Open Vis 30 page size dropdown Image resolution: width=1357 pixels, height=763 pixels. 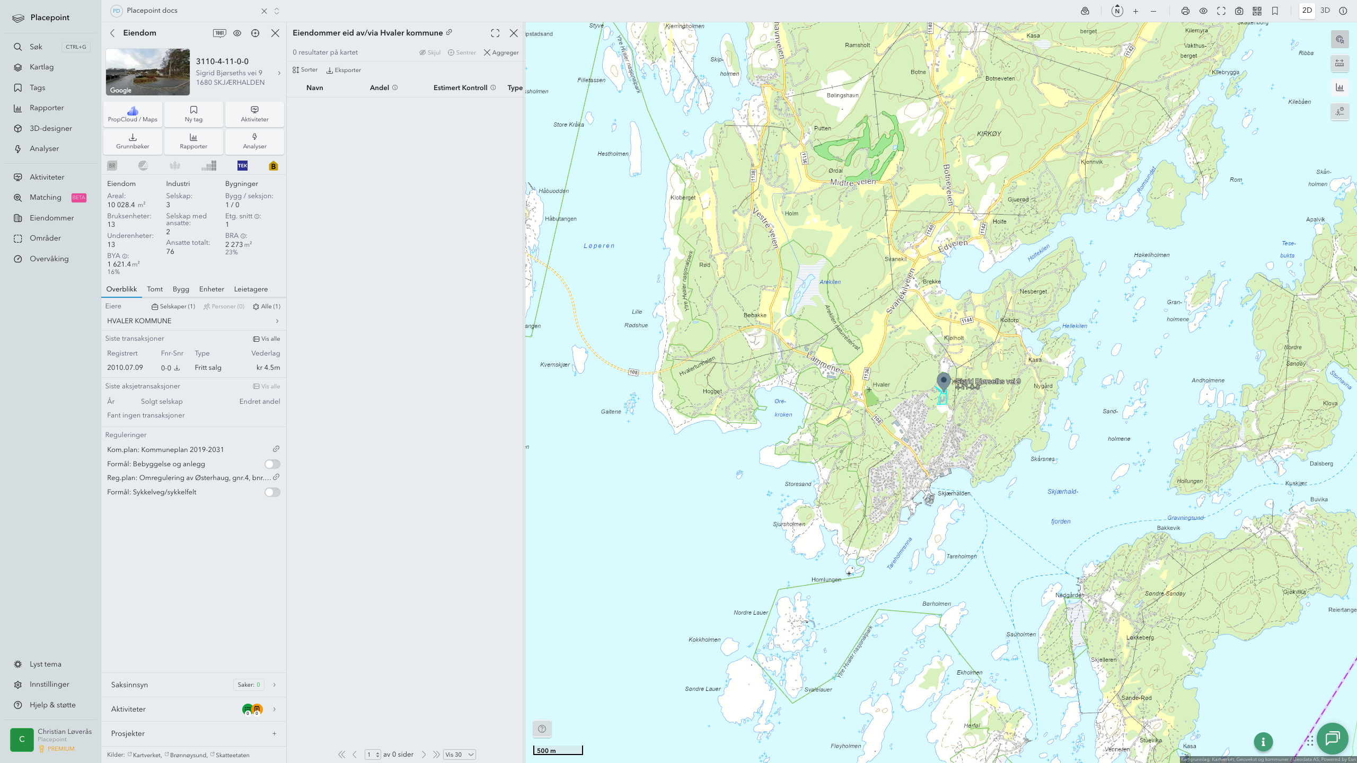click(459, 755)
